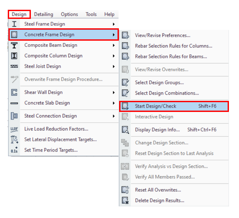Click the Composite Column Design icon
Viewport: 239px width, 218px height.
14,56
